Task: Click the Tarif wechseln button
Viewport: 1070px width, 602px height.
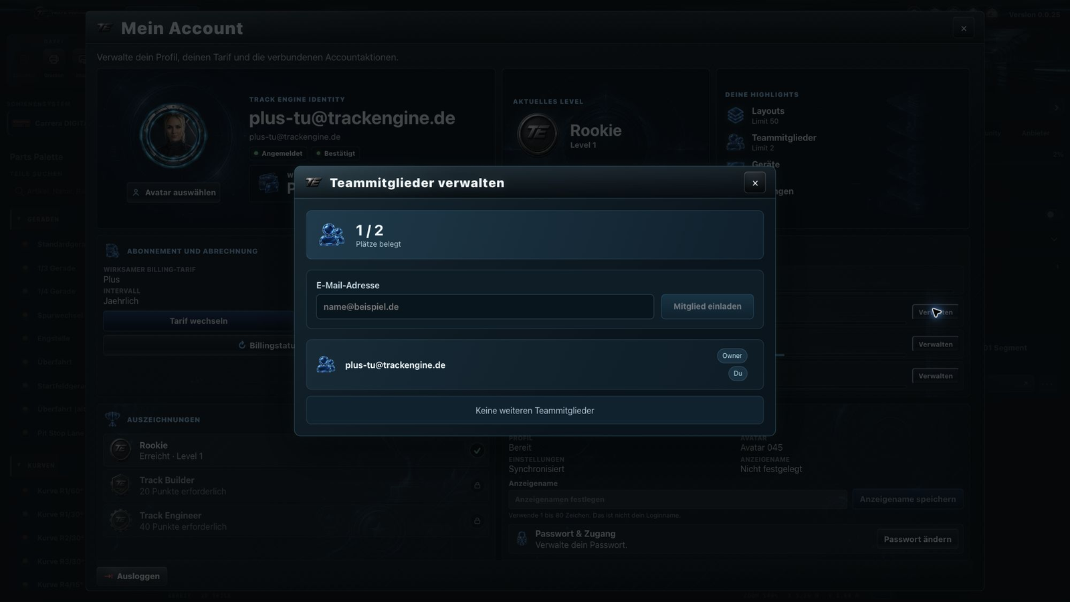Action: 199,321
